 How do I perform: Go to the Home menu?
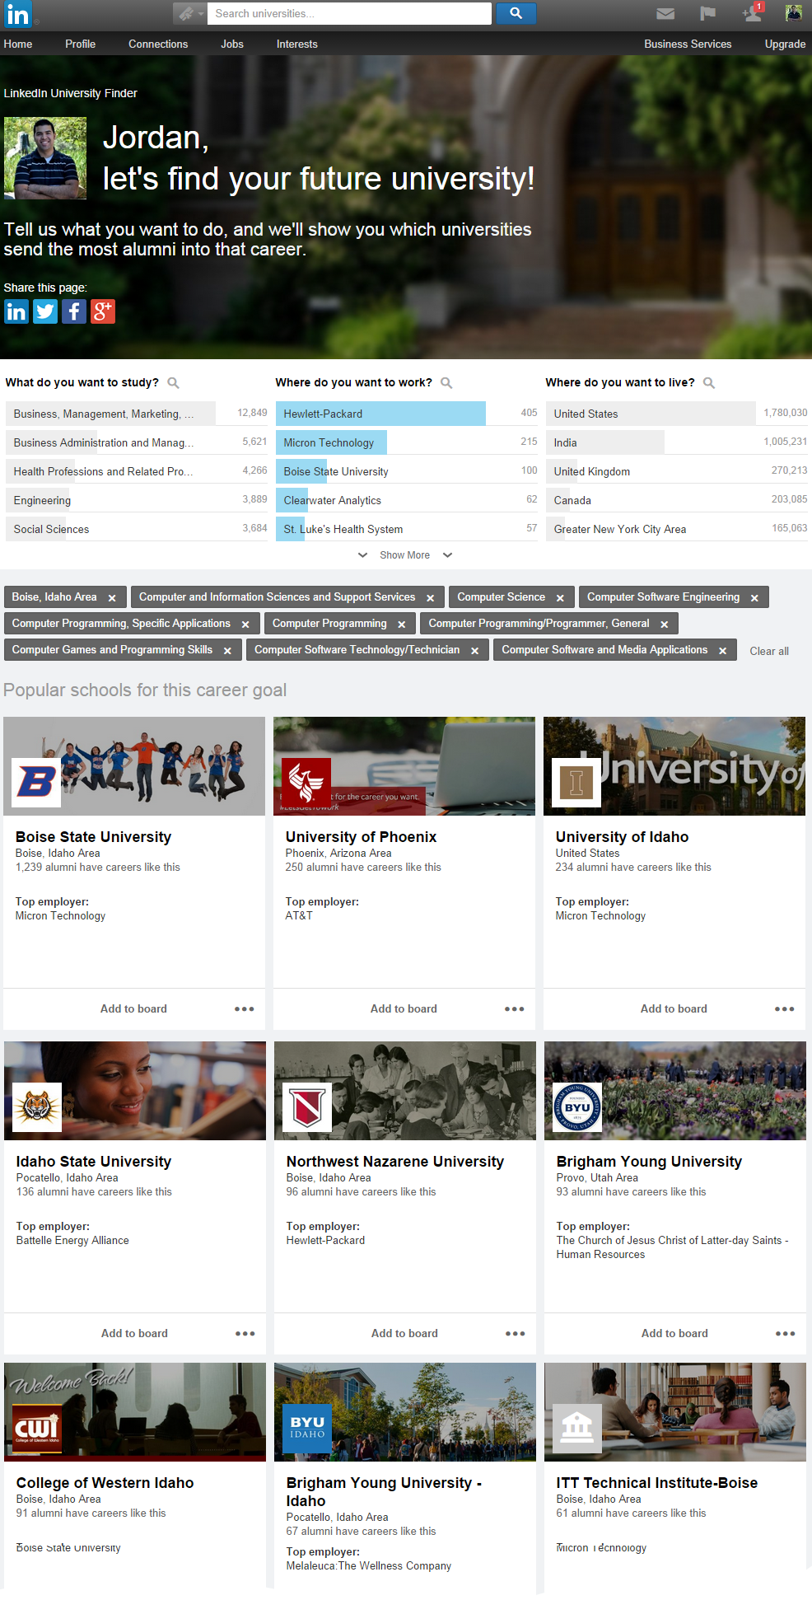18,44
